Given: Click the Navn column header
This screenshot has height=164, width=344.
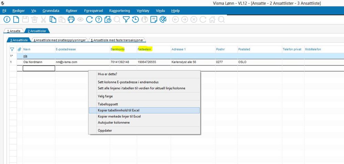Looking at the screenshot, I should (x=39, y=49).
